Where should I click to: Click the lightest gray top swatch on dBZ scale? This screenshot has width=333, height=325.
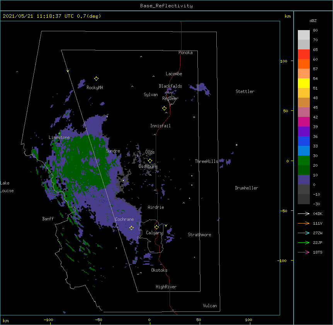[304, 35]
